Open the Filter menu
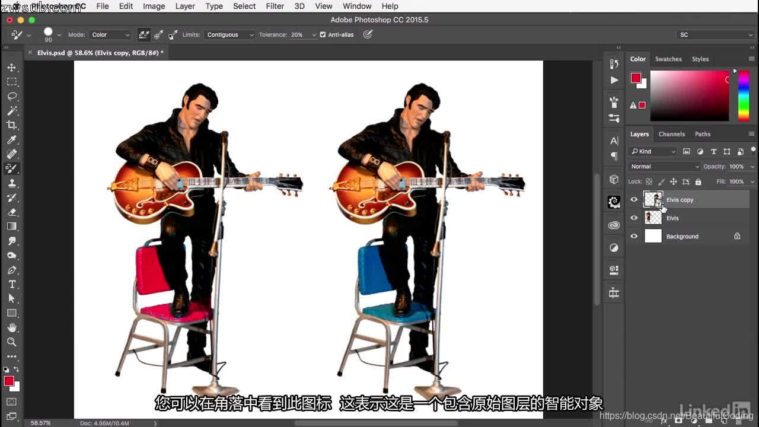This screenshot has height=427, width=759. pyautogui.click(x=275, y=6)
